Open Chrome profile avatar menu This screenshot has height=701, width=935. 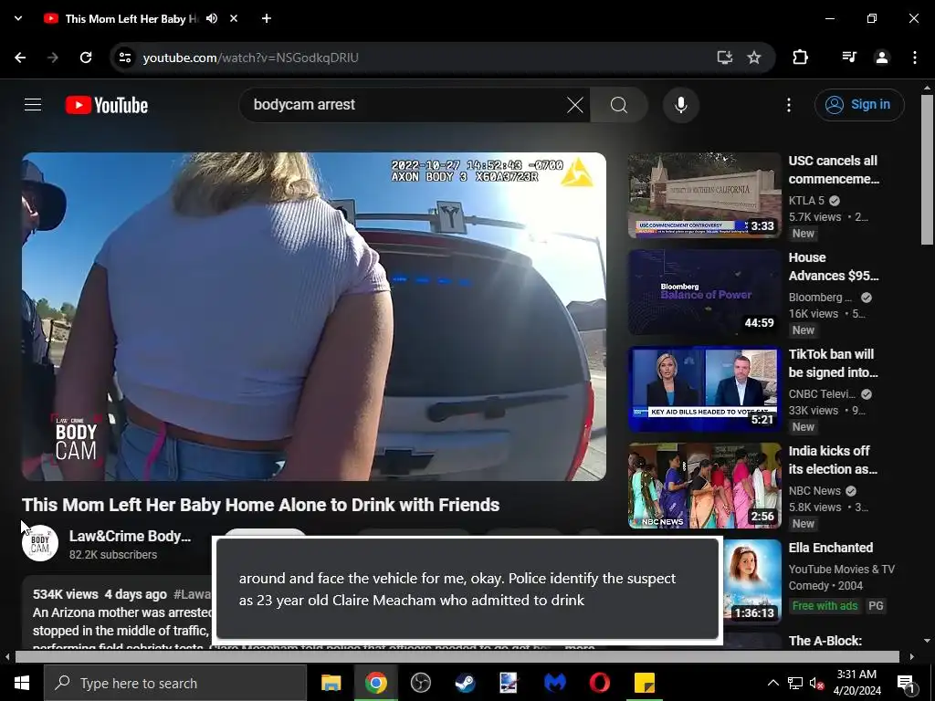coord(882,58)
